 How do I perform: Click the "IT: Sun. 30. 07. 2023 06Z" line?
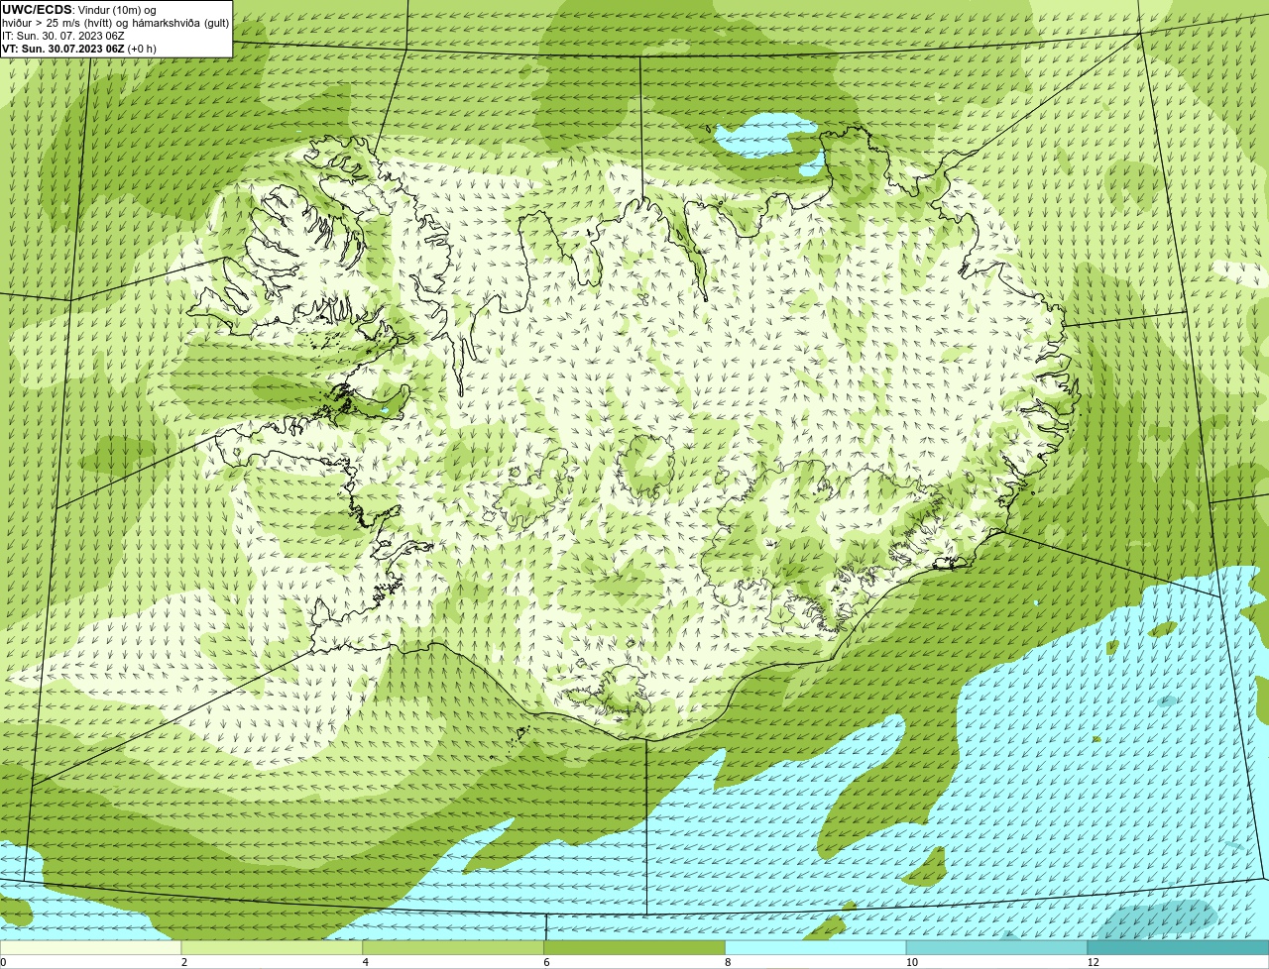(x=63, y=35)
